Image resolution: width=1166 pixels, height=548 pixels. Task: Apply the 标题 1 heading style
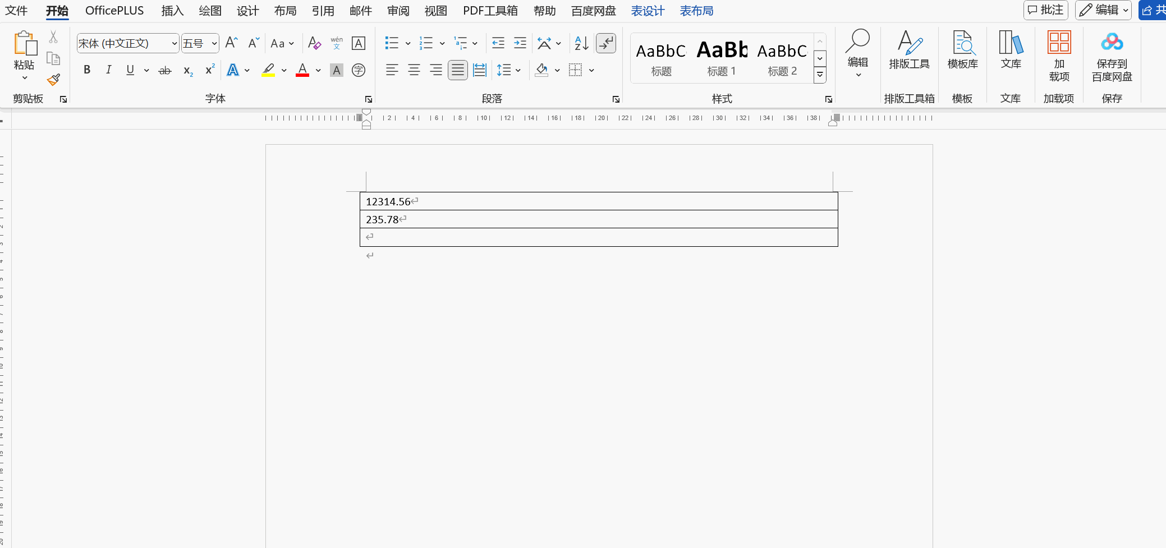point(722,58)
